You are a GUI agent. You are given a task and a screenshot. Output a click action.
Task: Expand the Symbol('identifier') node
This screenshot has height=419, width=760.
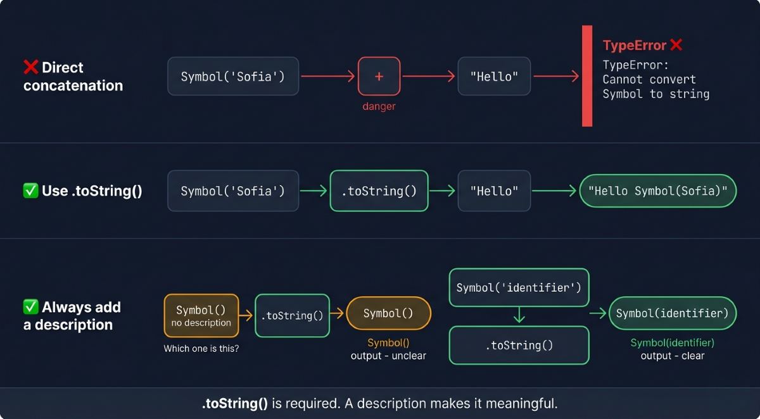click(519, 287)
